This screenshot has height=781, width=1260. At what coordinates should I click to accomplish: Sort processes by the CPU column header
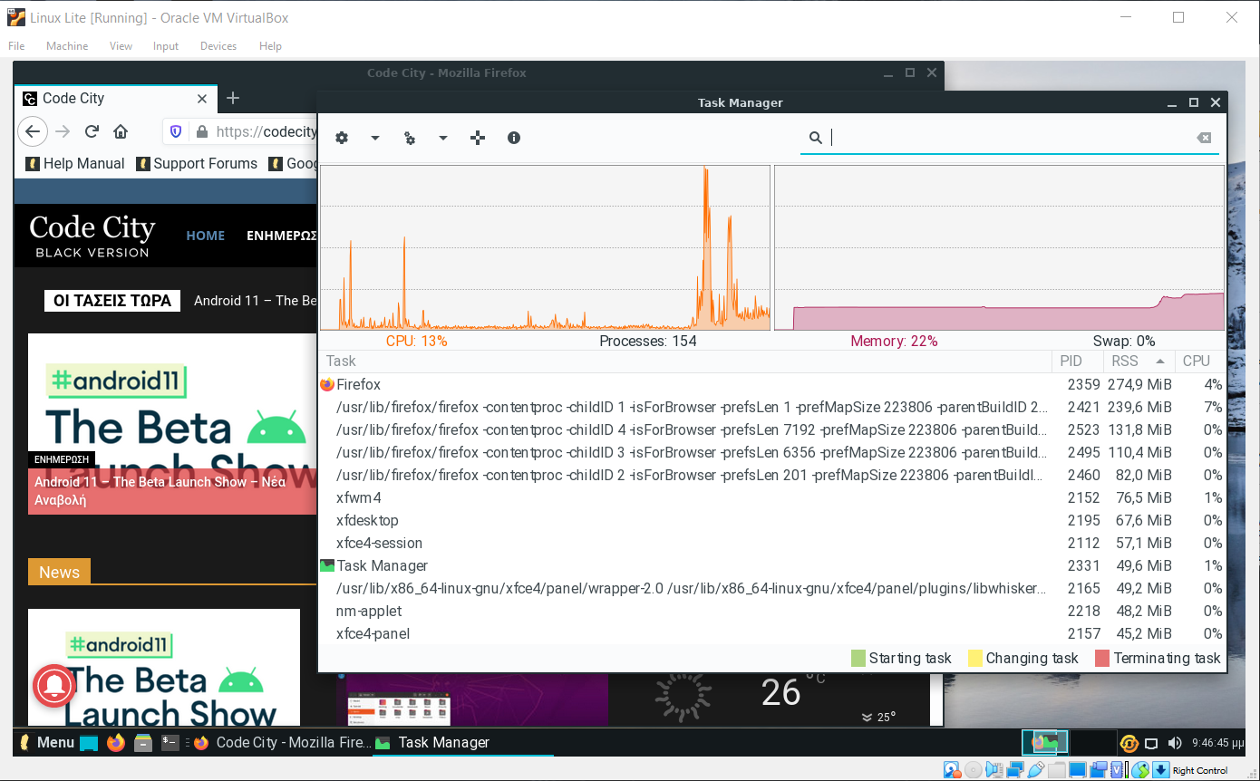pyautogui.click(x=1199, y=361)
